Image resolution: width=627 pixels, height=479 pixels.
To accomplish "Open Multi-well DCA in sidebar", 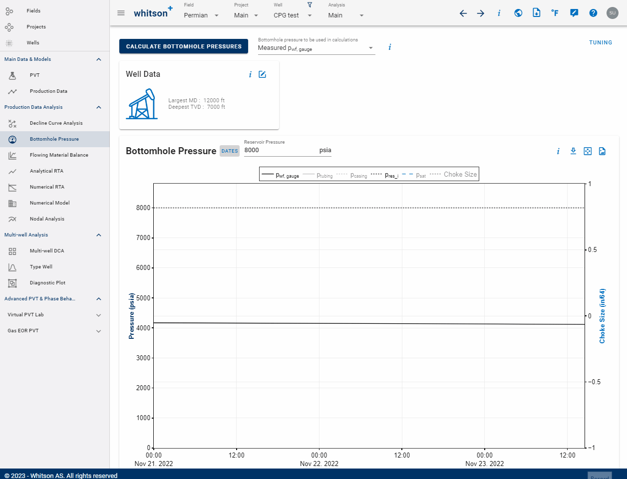I will (x=54, y=251).
